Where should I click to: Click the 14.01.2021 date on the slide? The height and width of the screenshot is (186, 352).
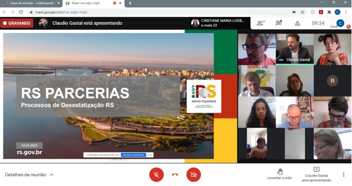pos(30,146)
